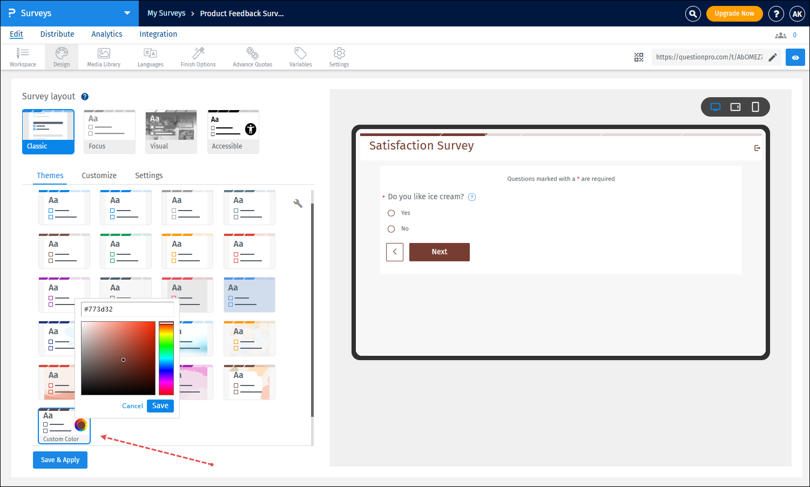The width and height of the screenshot is (810, 487).
Task: Open the Media Library panel
Action: pyautogui.click(x=103, y=57)
